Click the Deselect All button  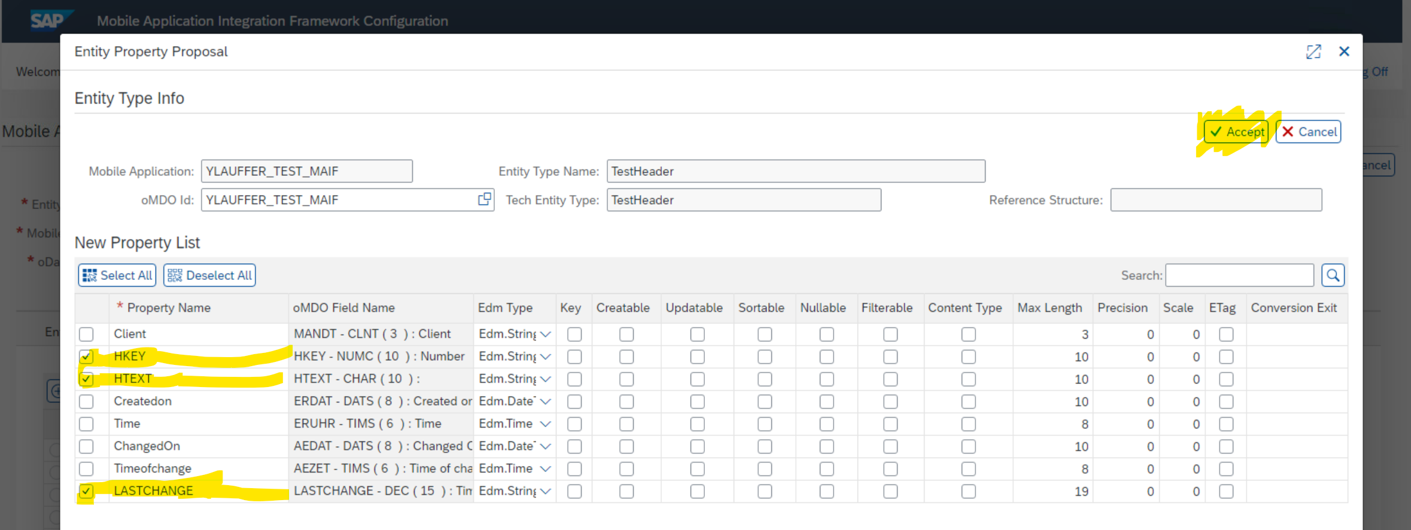click(209, 275)
